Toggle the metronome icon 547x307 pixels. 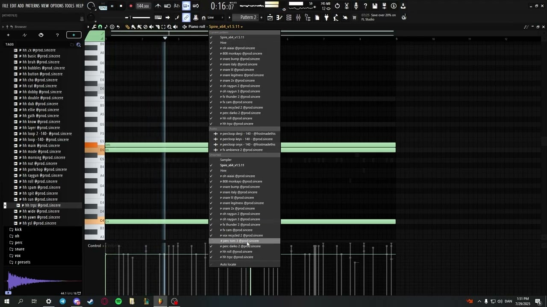point(158,6)
